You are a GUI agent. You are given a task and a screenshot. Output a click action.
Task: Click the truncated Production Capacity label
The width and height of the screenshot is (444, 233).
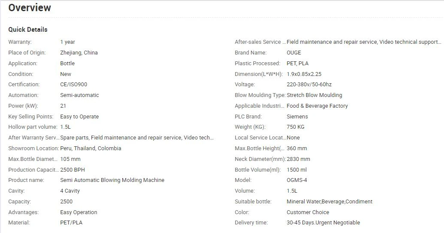tap(34, 170)
